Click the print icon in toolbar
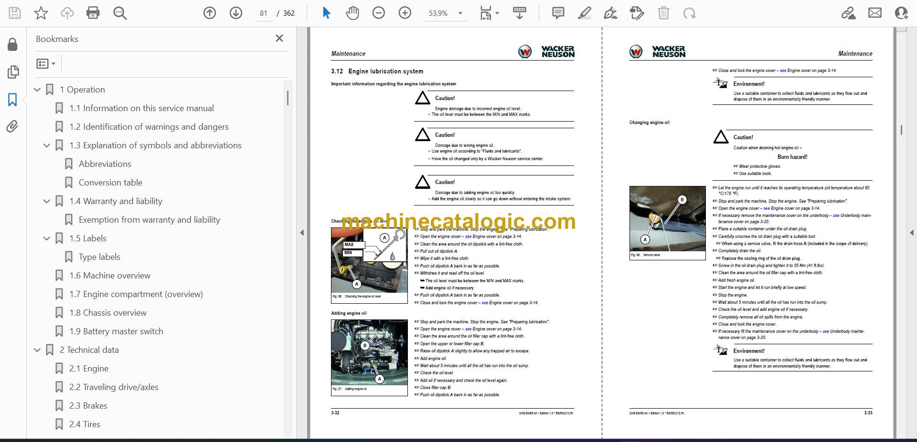The image size is (917, 442). 93,13
